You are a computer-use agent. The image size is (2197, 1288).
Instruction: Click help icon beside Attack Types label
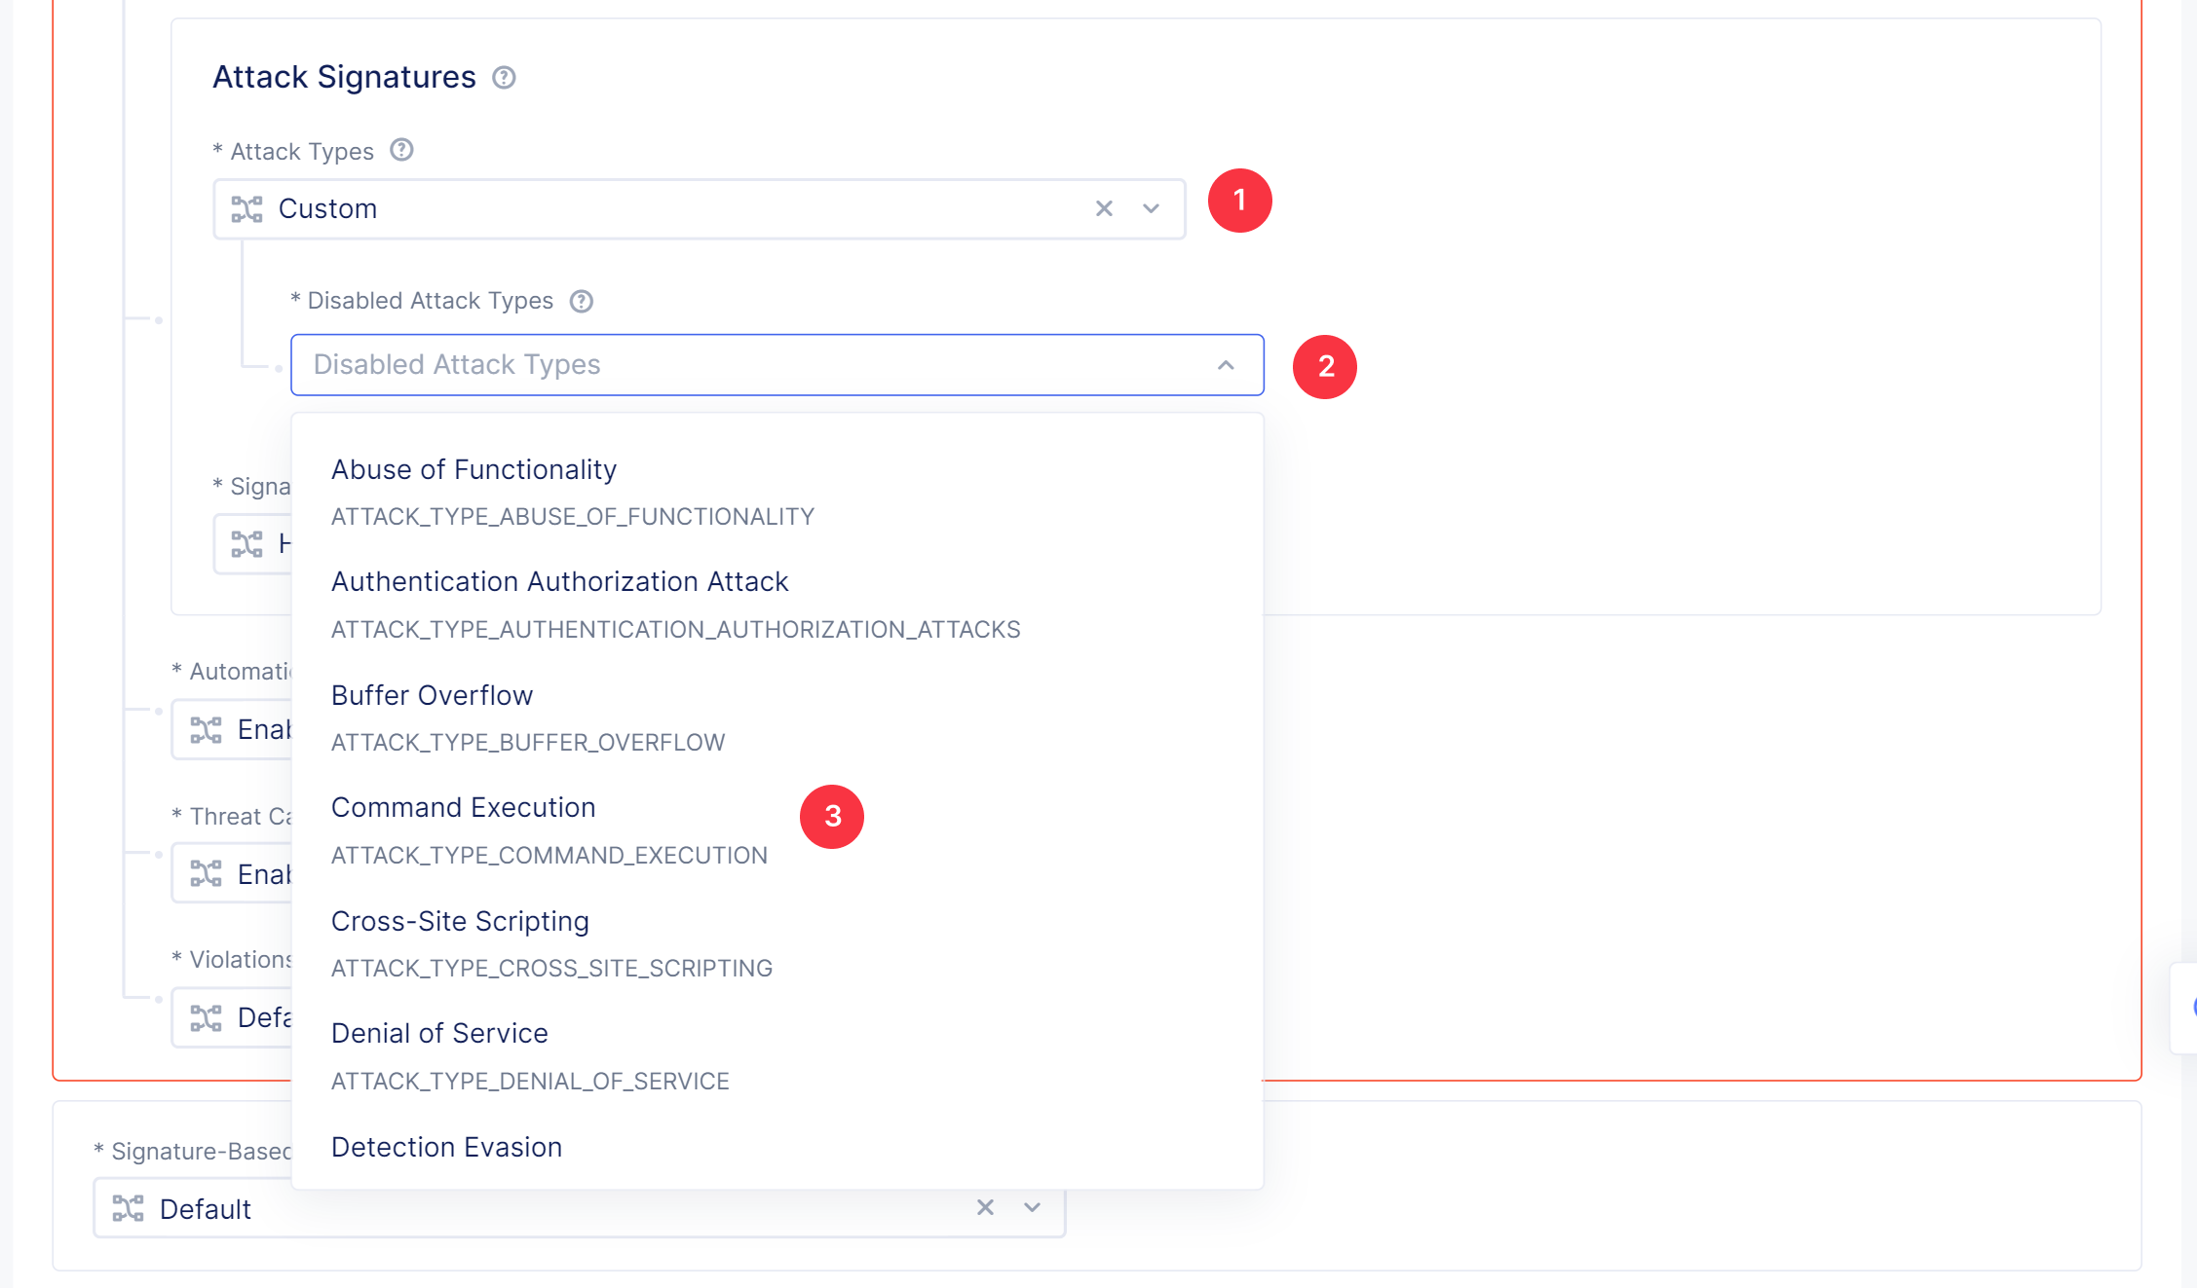coord(401,150)
